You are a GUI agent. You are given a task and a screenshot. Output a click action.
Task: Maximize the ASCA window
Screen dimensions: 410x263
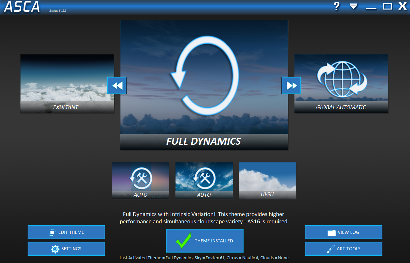click(387, 6)
